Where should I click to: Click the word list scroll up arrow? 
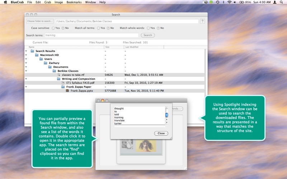166,120
